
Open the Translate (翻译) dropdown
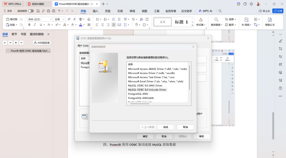click(230, 25)
